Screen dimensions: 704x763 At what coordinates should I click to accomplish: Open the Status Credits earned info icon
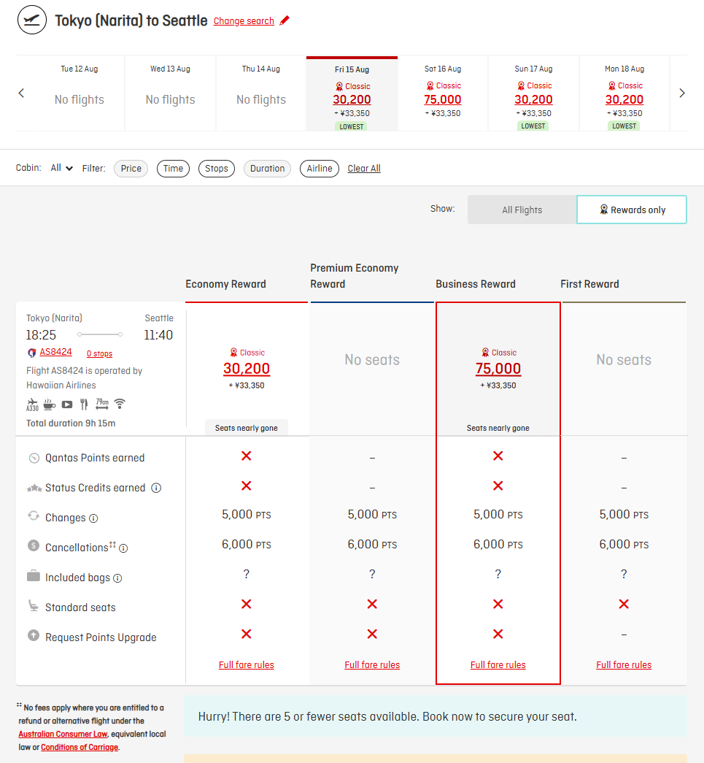click(156, 488)
